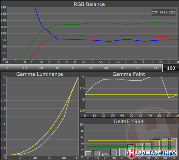Select the 20 grayscale step

(41, 68)
